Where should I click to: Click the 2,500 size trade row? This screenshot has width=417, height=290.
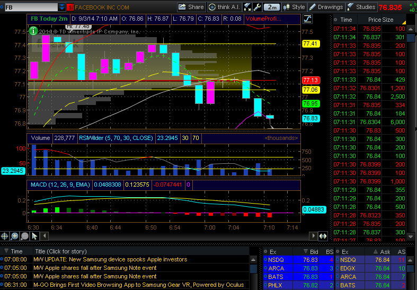click(x=369, y=96)
